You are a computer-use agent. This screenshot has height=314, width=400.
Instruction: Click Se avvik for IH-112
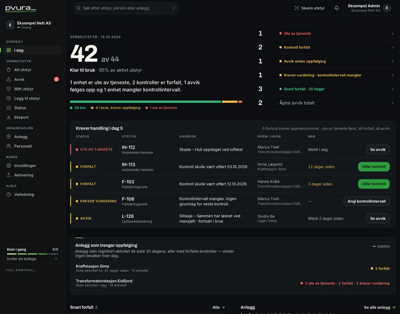[x=378, y=150]
